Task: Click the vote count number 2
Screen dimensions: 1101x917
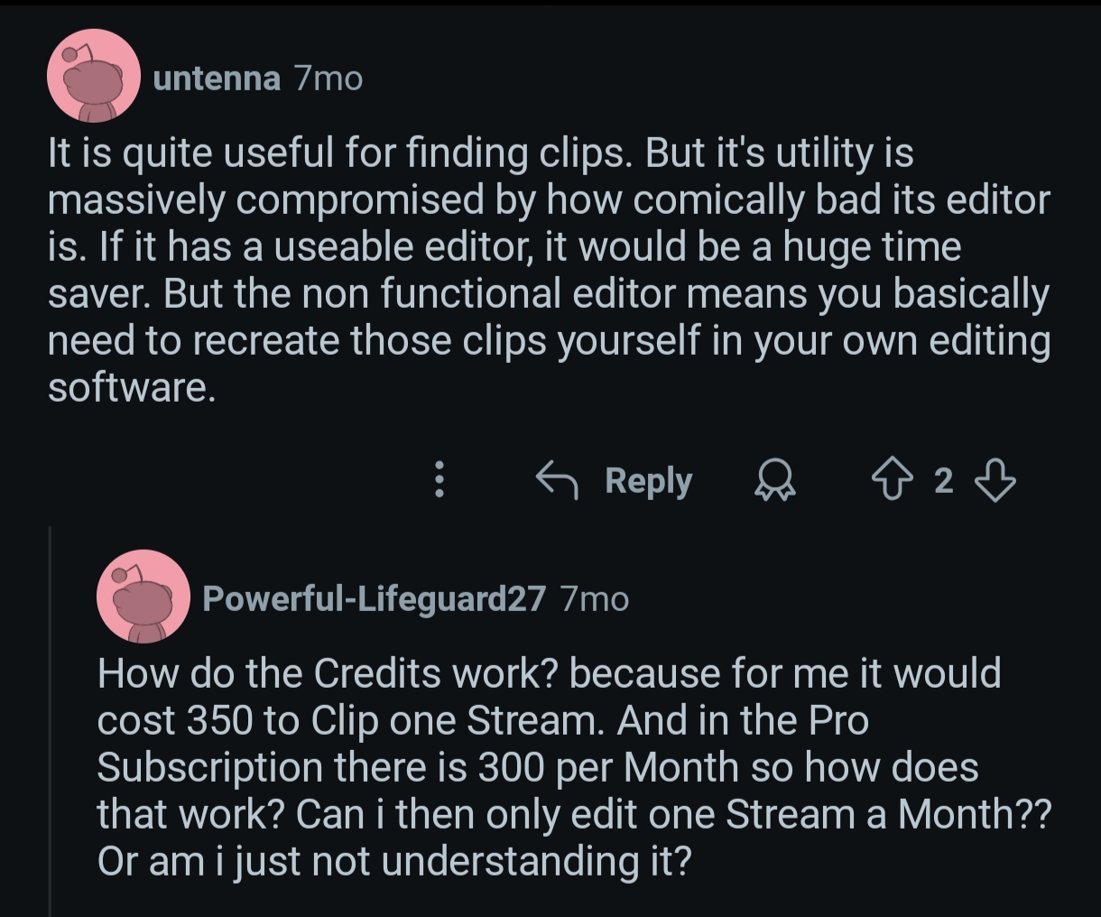Action: [x=943, y=481]
